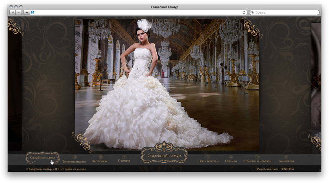The height and width of the screenshot is (183, 329).
Task: Open the Аксессуары page
Action: [99, 161]
